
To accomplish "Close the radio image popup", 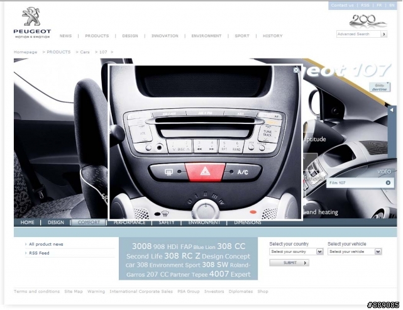I will coord(296,70).
